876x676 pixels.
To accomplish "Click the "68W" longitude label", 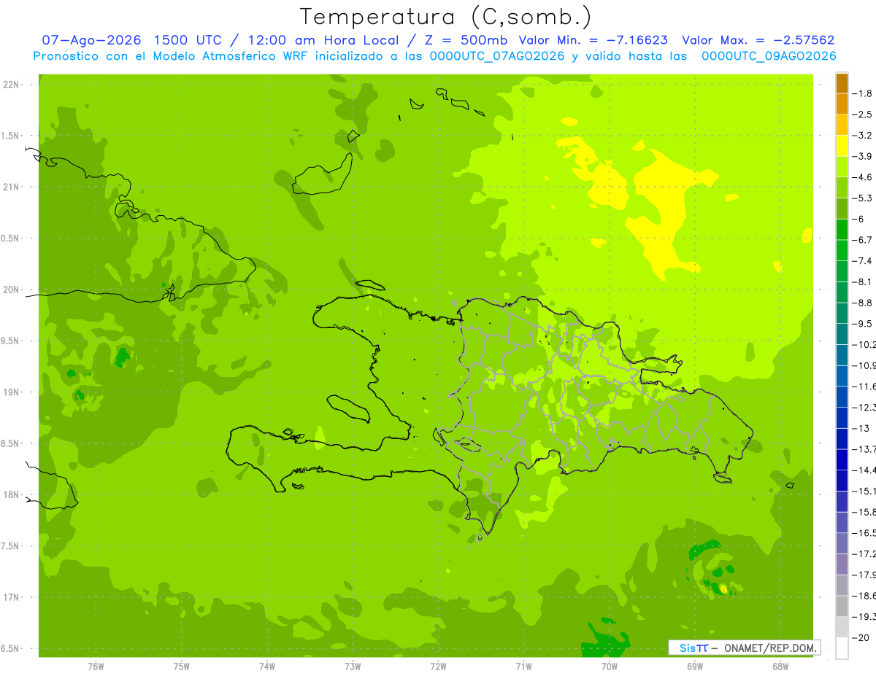I will (780, 666).
